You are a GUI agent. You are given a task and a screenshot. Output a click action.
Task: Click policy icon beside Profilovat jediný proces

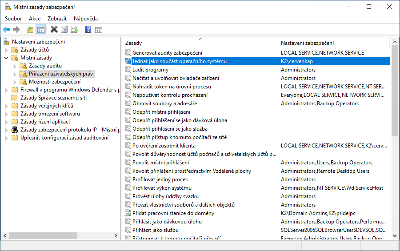click(128, 179)
